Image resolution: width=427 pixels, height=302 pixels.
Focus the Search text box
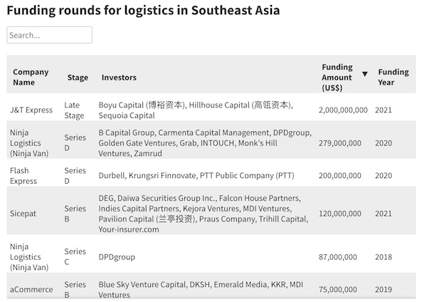(x=49, y=35)
